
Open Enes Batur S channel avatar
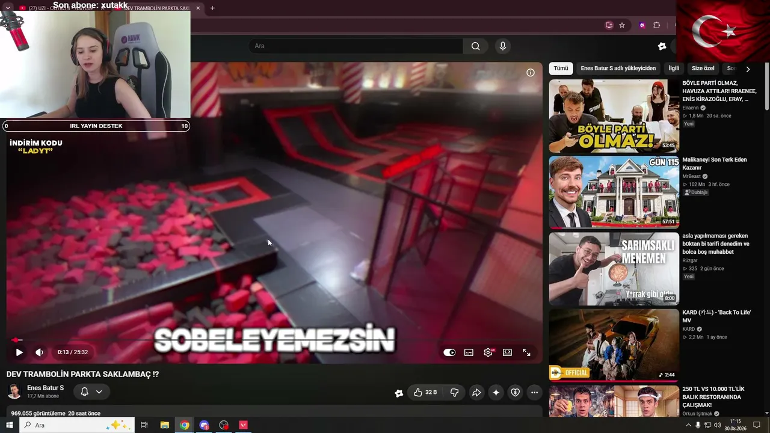click(x=14, y=392)
